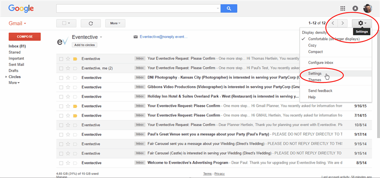Open Fair Carousel Wedding (Direct's Wedding) message
The height and width of the screenshot is (178, 380).
pyautogui.click(x=214, y=144)
